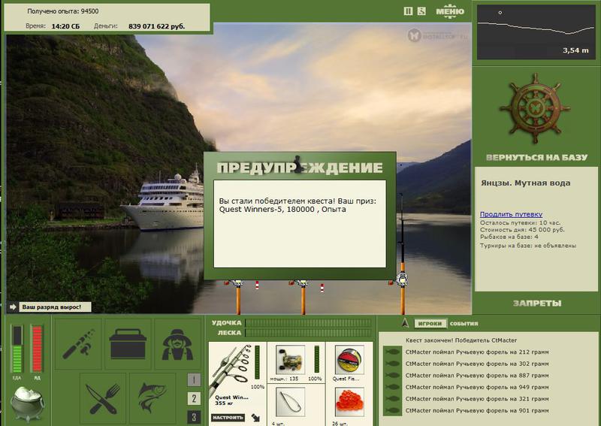Click ВЕРНУТЬСЯ НА БАЗУ button

pyautogui.click(x=536, y=158)
